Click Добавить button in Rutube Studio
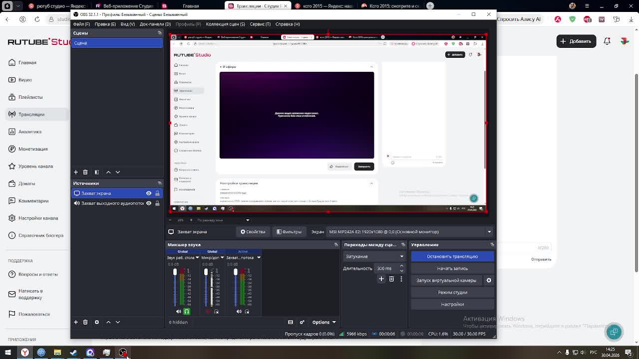639x359 pixels. [576, 41]
